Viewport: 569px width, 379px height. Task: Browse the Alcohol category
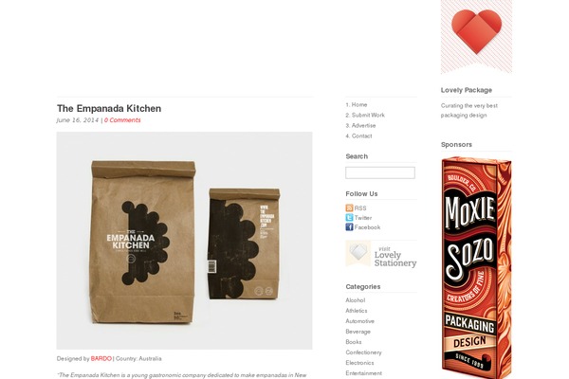point(356,300)
